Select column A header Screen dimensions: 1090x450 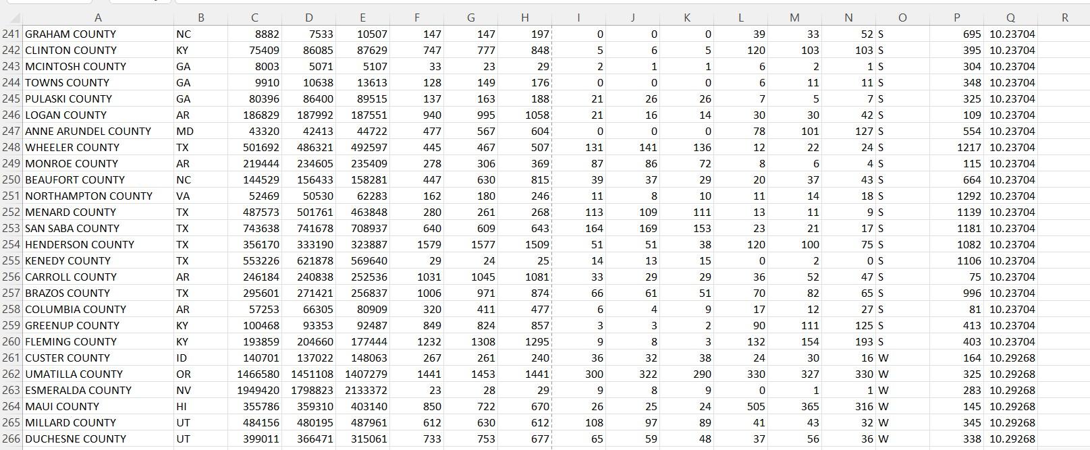[x=98, y=18]
